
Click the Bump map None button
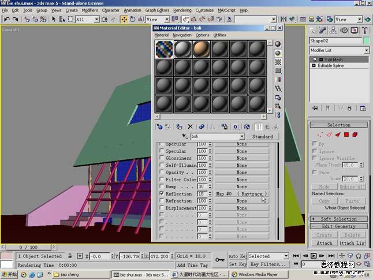click(242, 186)
